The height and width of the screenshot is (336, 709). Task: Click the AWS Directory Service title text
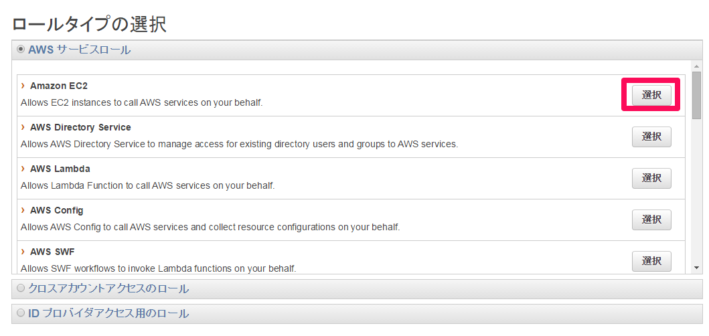[x=80, y=128]
